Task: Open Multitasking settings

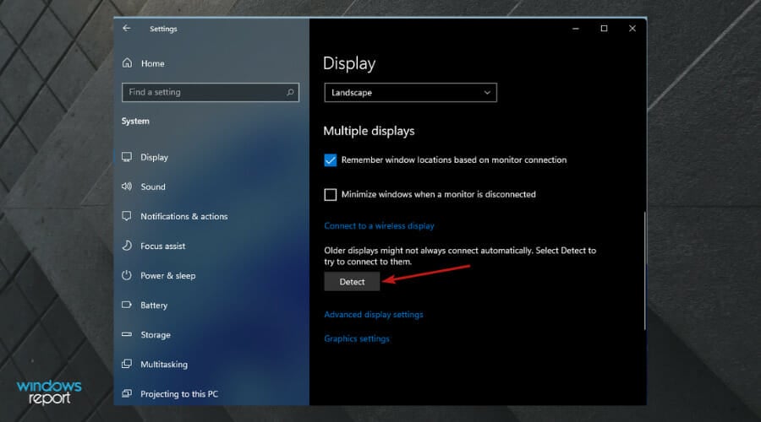Action: coord(164,364)
